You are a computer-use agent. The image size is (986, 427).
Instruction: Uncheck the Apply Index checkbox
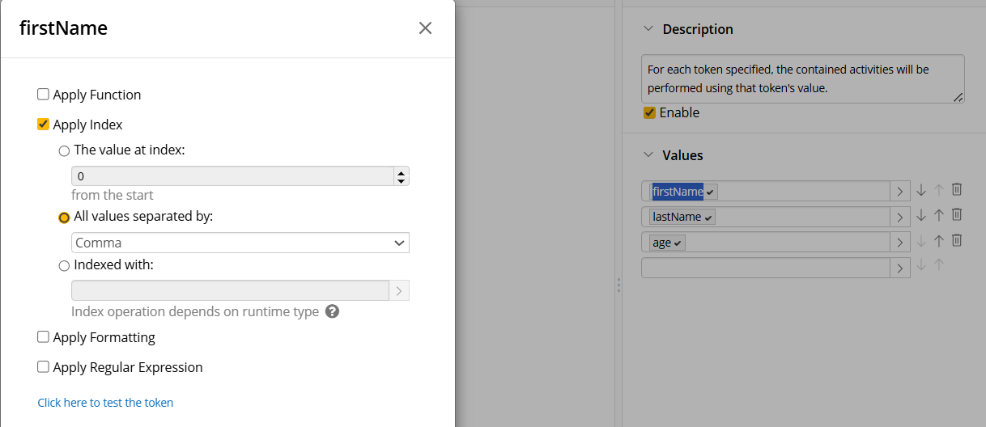44,125
